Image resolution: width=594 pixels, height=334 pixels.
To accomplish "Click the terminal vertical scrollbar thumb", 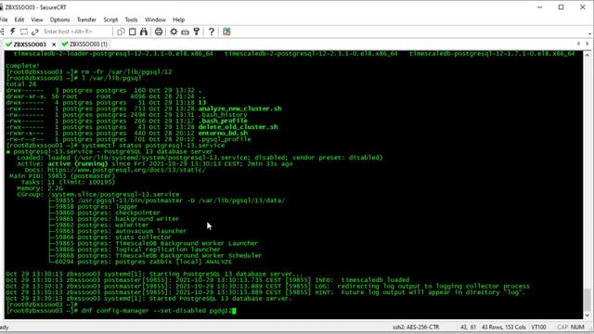I will tap(588, 299).
